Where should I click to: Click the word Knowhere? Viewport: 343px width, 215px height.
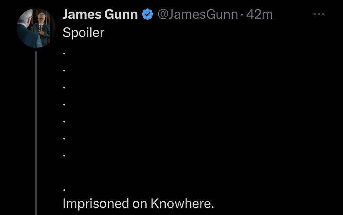point(182,203)
